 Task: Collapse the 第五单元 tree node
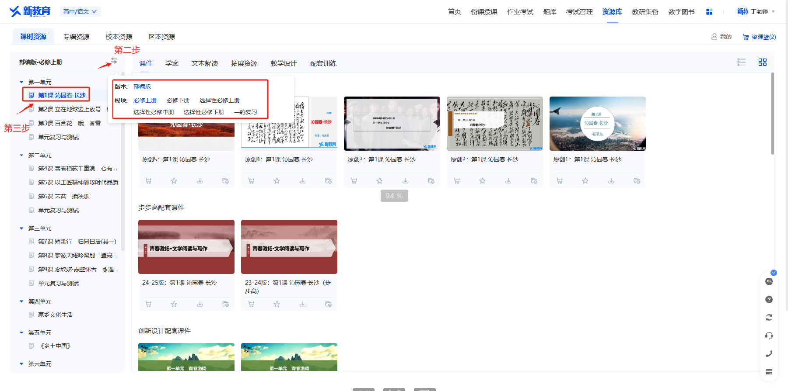point(21,332)
